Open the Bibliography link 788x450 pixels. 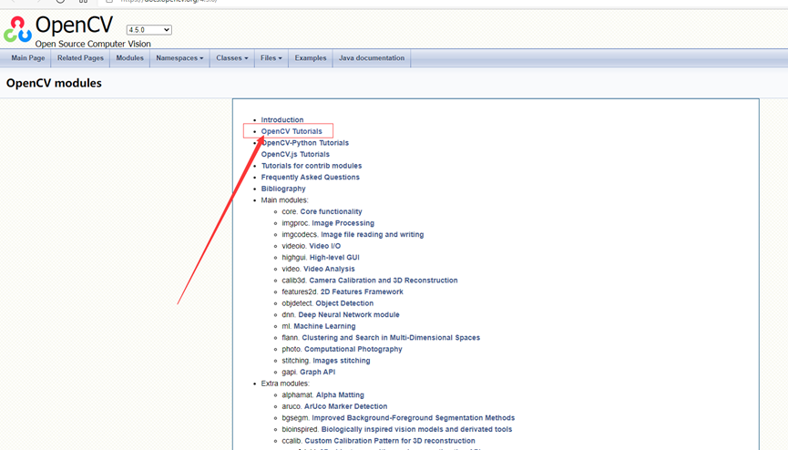pyautogui.click(x=283, y=189)
